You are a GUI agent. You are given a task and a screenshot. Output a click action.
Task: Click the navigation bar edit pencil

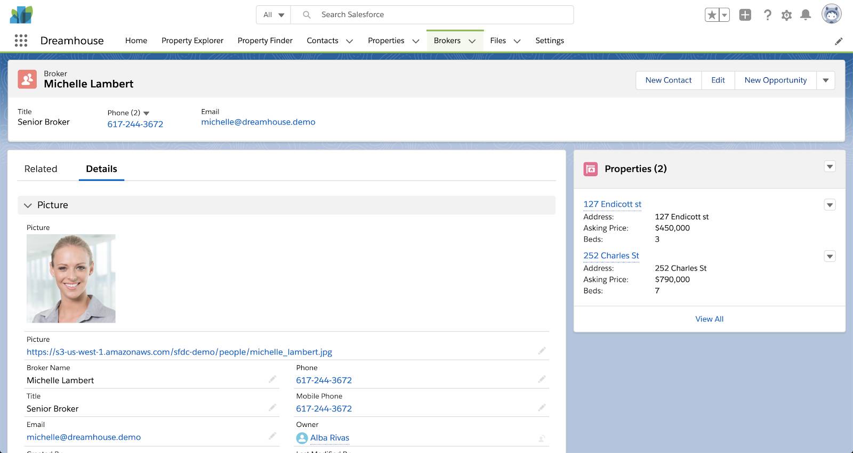coord(839,41)
